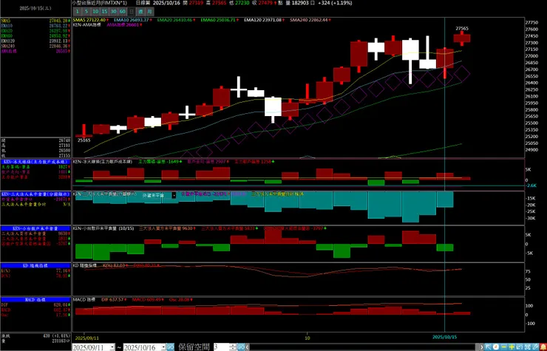This screenshot has height=351, width=547.
Task: Click the SMA240 row in left data panel
Action: tap(35, 46)
